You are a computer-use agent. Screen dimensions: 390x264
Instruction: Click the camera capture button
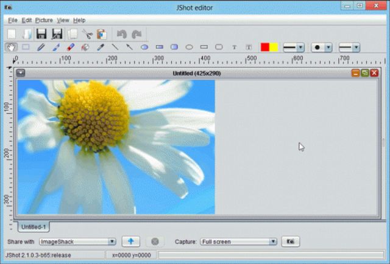point(291,241)
